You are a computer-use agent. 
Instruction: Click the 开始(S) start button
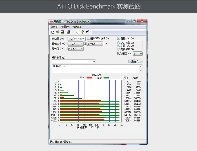pos(135,61)
